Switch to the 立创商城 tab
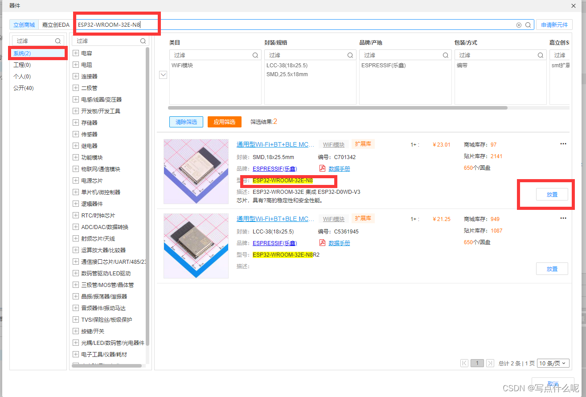The width and height of the screenshot is (586, 397). click(x=24, y=25)
